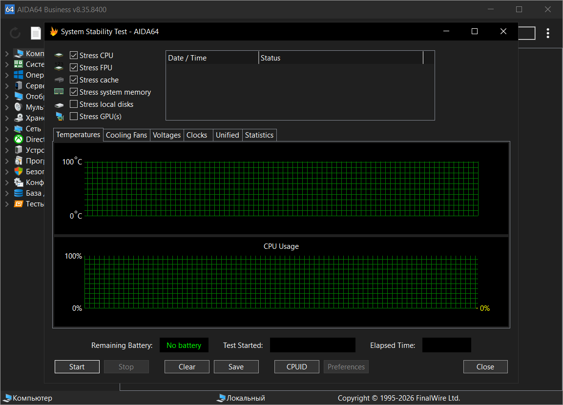Click the disk drive icon beside Stress local disks
Viewport: 563px width, 405px height.
tap(59, 105)
